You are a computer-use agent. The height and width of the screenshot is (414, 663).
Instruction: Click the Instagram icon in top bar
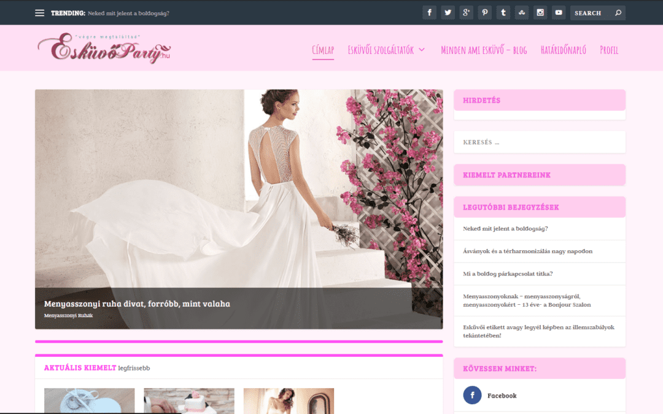point(540,13)
